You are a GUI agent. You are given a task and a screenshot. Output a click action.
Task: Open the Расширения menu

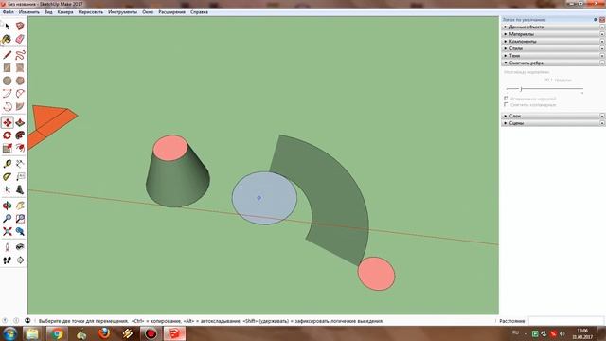click(171, 12)
